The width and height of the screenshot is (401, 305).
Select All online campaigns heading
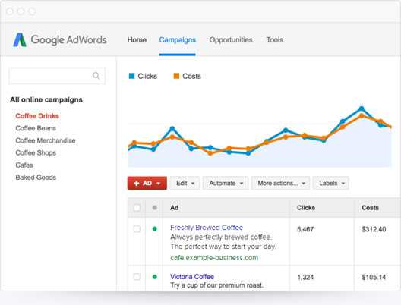[46, 99]
